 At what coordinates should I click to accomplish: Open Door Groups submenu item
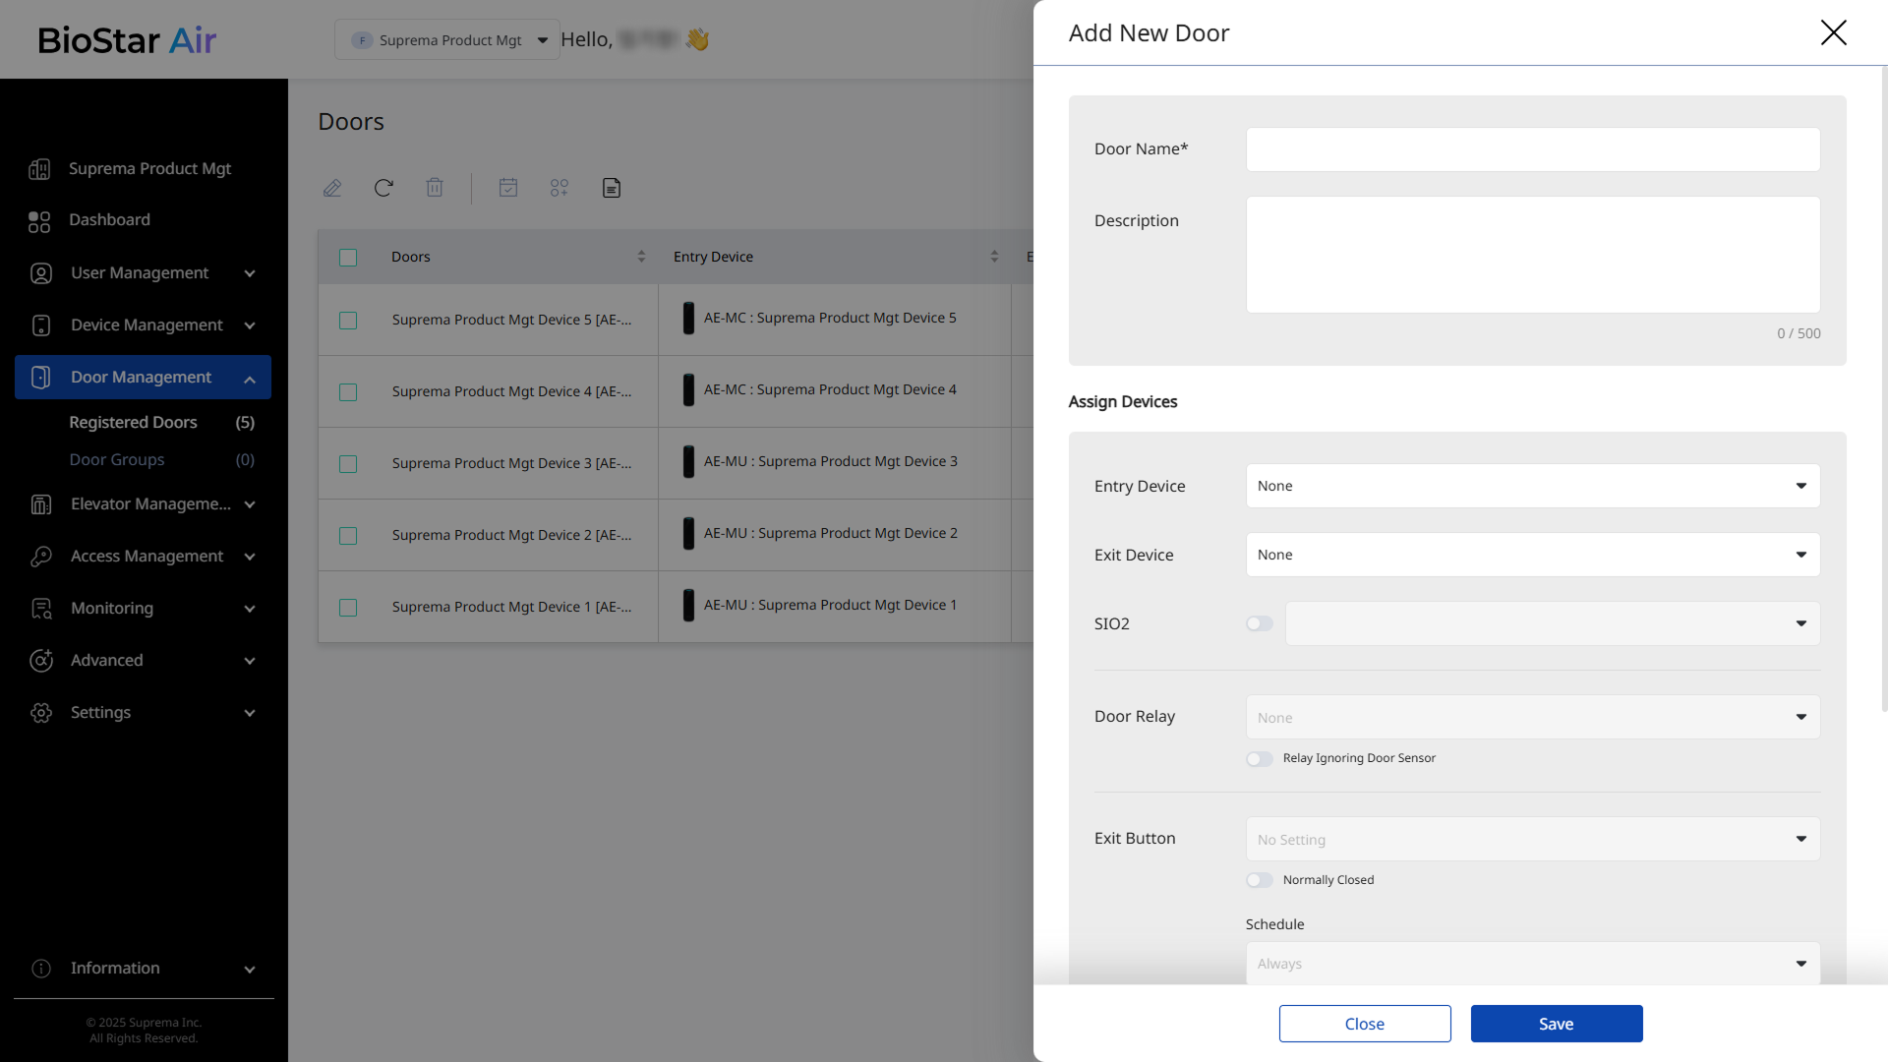coord(117,459)
